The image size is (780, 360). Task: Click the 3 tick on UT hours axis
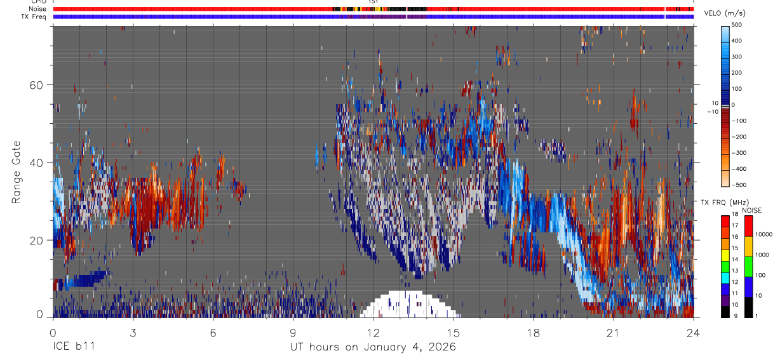click(x=133, y=333)
